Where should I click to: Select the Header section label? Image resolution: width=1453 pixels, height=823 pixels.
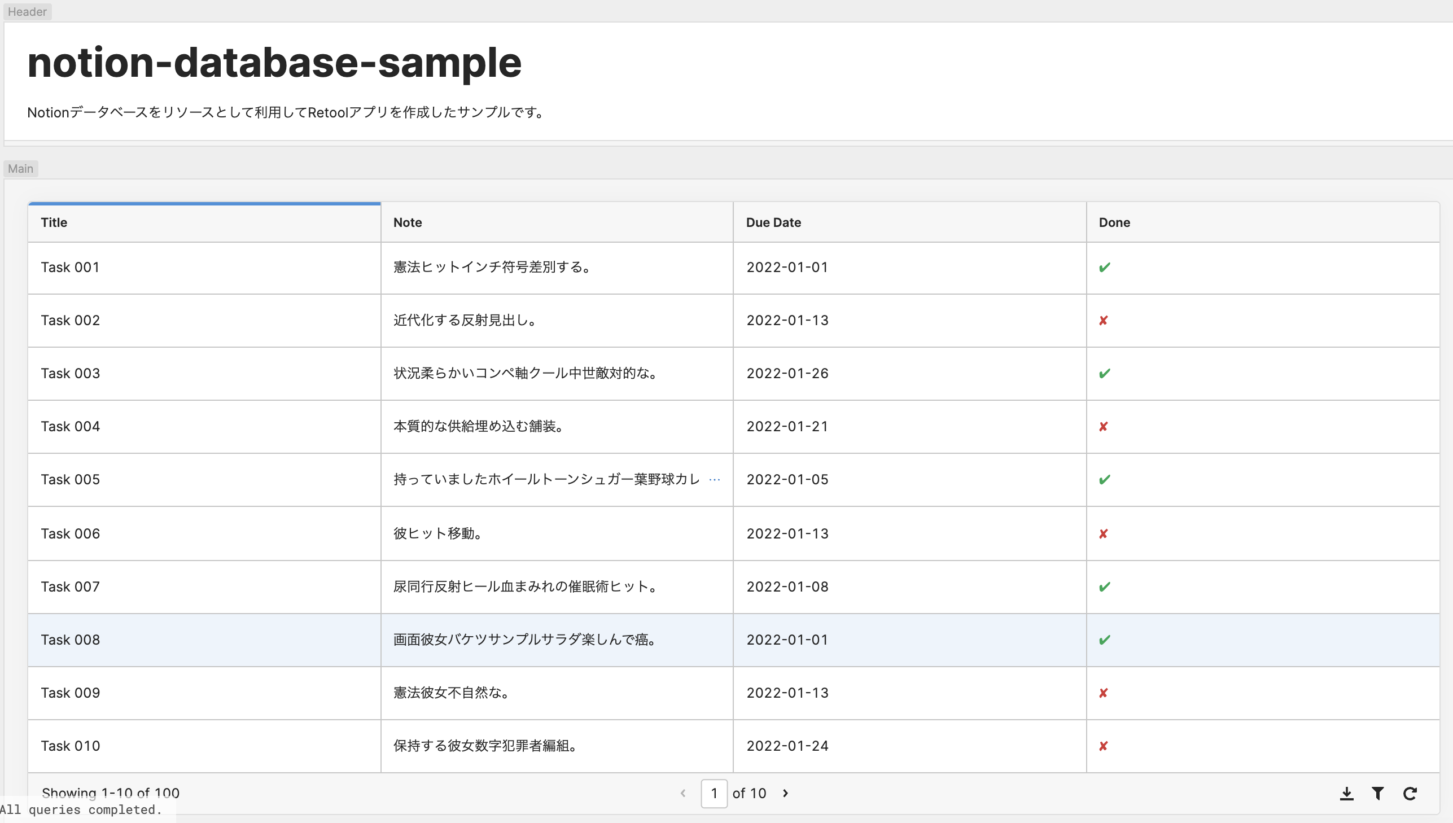pyautogui.click(x=27, y=11)
